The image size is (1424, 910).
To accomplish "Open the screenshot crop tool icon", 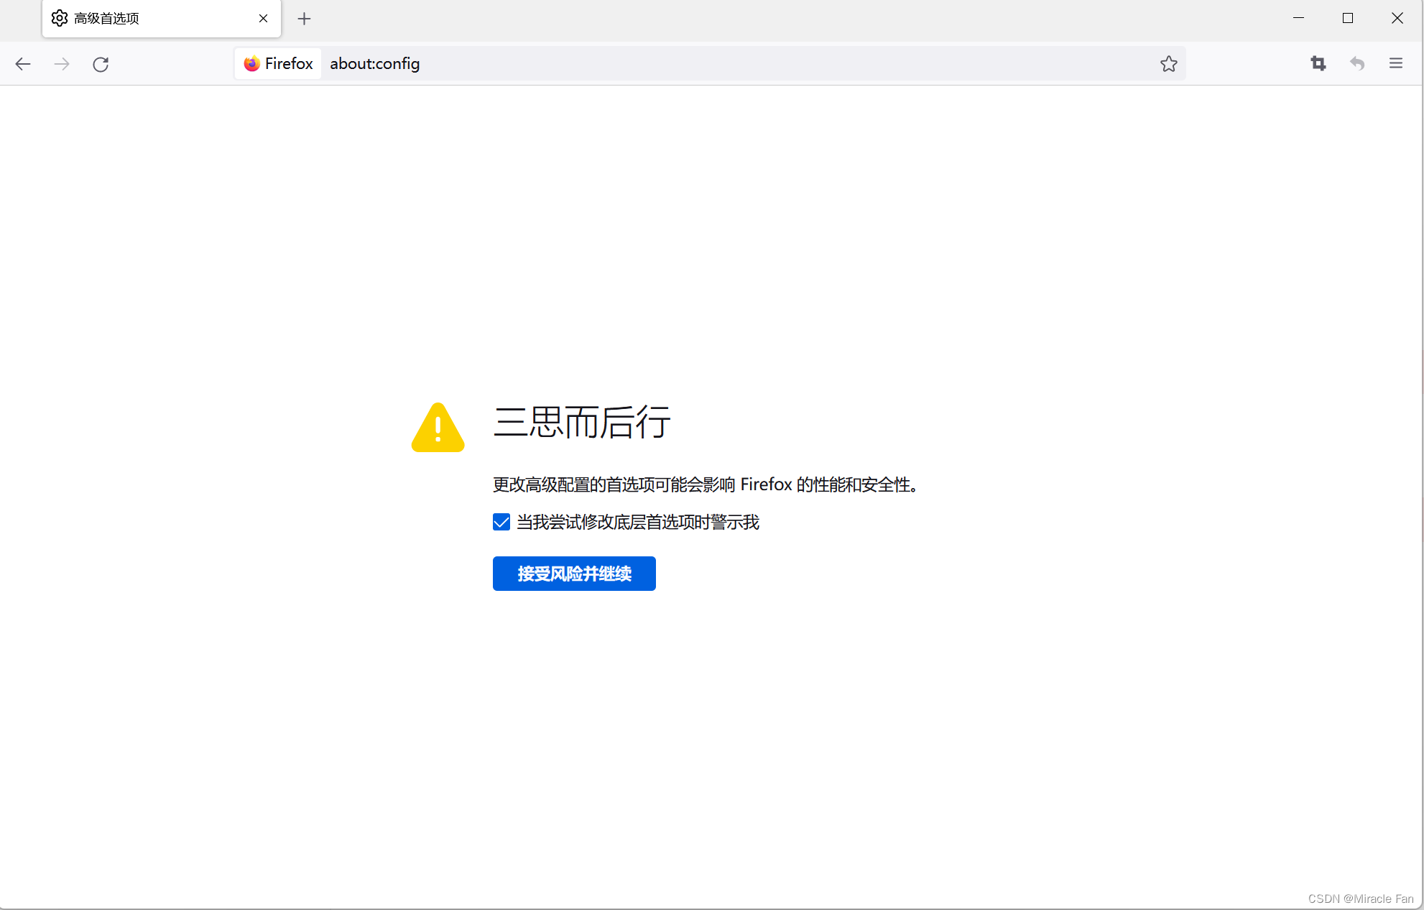I will (x=1318, y=64).
